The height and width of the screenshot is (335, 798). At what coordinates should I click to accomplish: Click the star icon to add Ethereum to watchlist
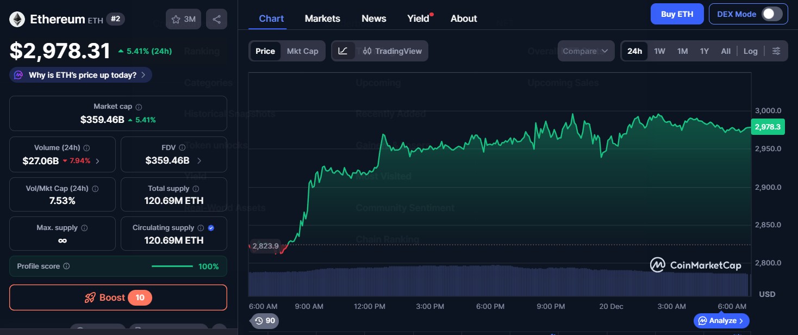(x=174, y=18)
